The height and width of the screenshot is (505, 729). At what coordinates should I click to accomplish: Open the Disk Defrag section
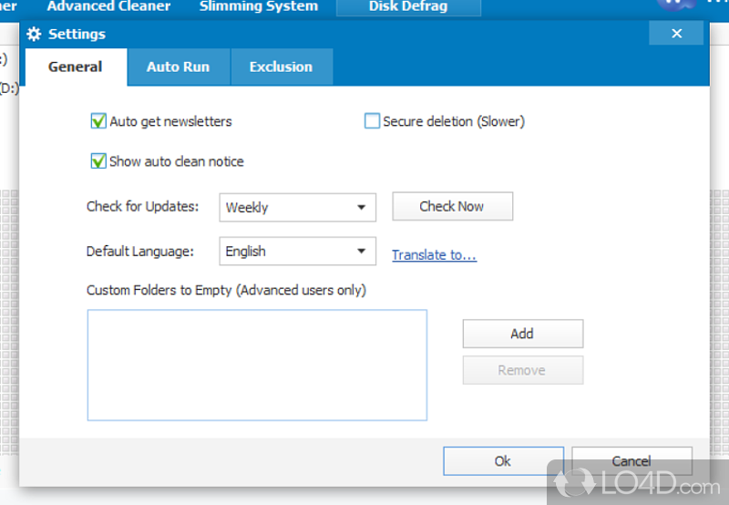[409, 6]
